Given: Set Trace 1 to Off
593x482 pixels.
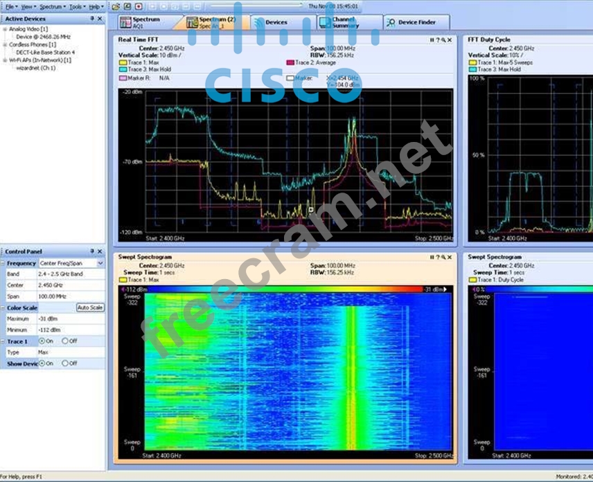Looking at the screenshot, I should [65, 341].
